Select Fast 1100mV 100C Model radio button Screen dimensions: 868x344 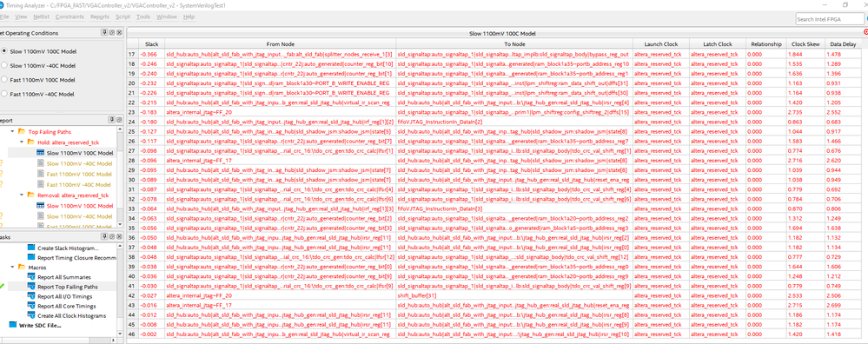5,80
